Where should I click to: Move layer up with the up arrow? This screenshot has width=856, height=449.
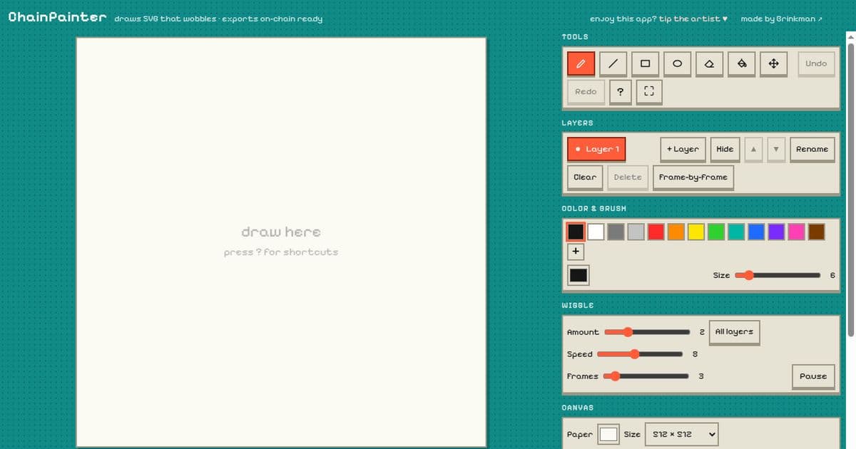click(754, 149)
